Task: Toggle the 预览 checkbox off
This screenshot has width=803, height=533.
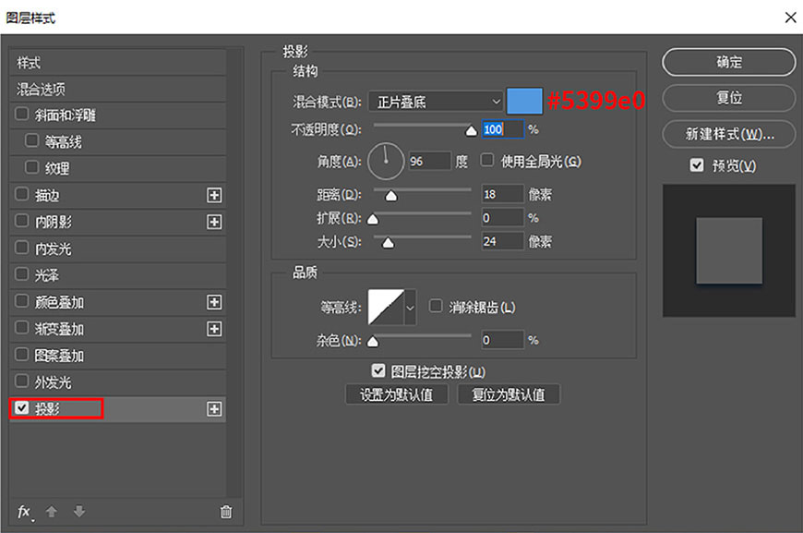Action: coord(695,164)
